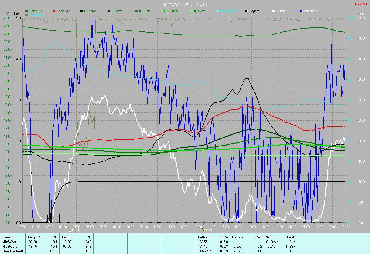Click the chart title Mittwoch, 05.04.2017
Image resolution: width=370 pixels, height=254 pixels.
(186, 4)
